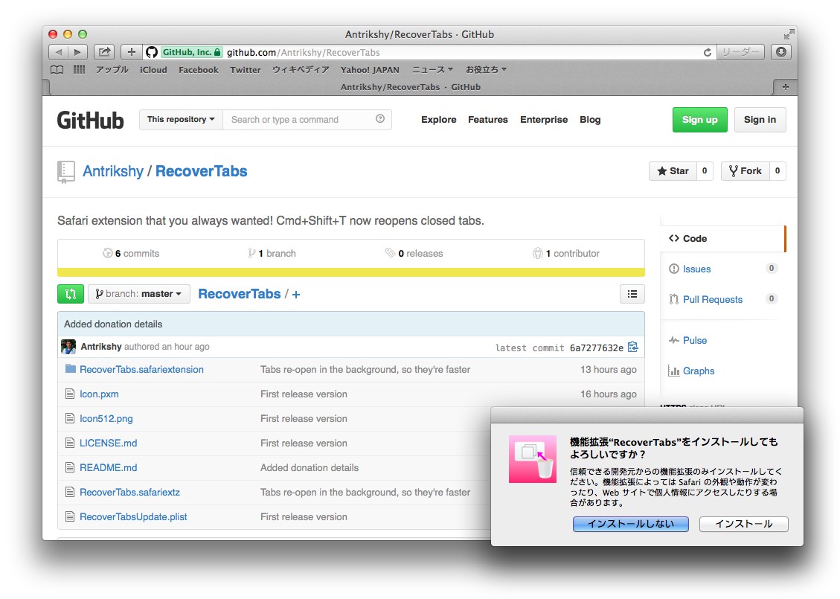Open the Antrikshy user link

pos(113,171)
